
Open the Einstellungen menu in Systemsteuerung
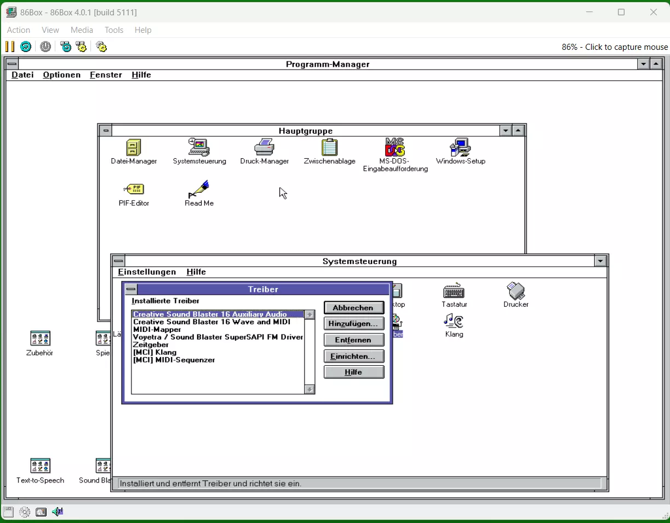coord(147,272)
